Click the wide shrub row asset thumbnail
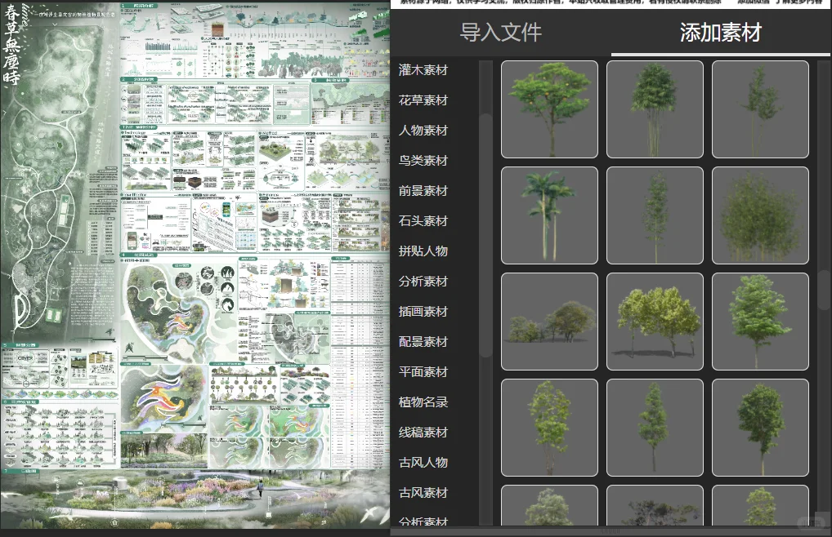This screenshot has width=832, height=537. [548, 321]
